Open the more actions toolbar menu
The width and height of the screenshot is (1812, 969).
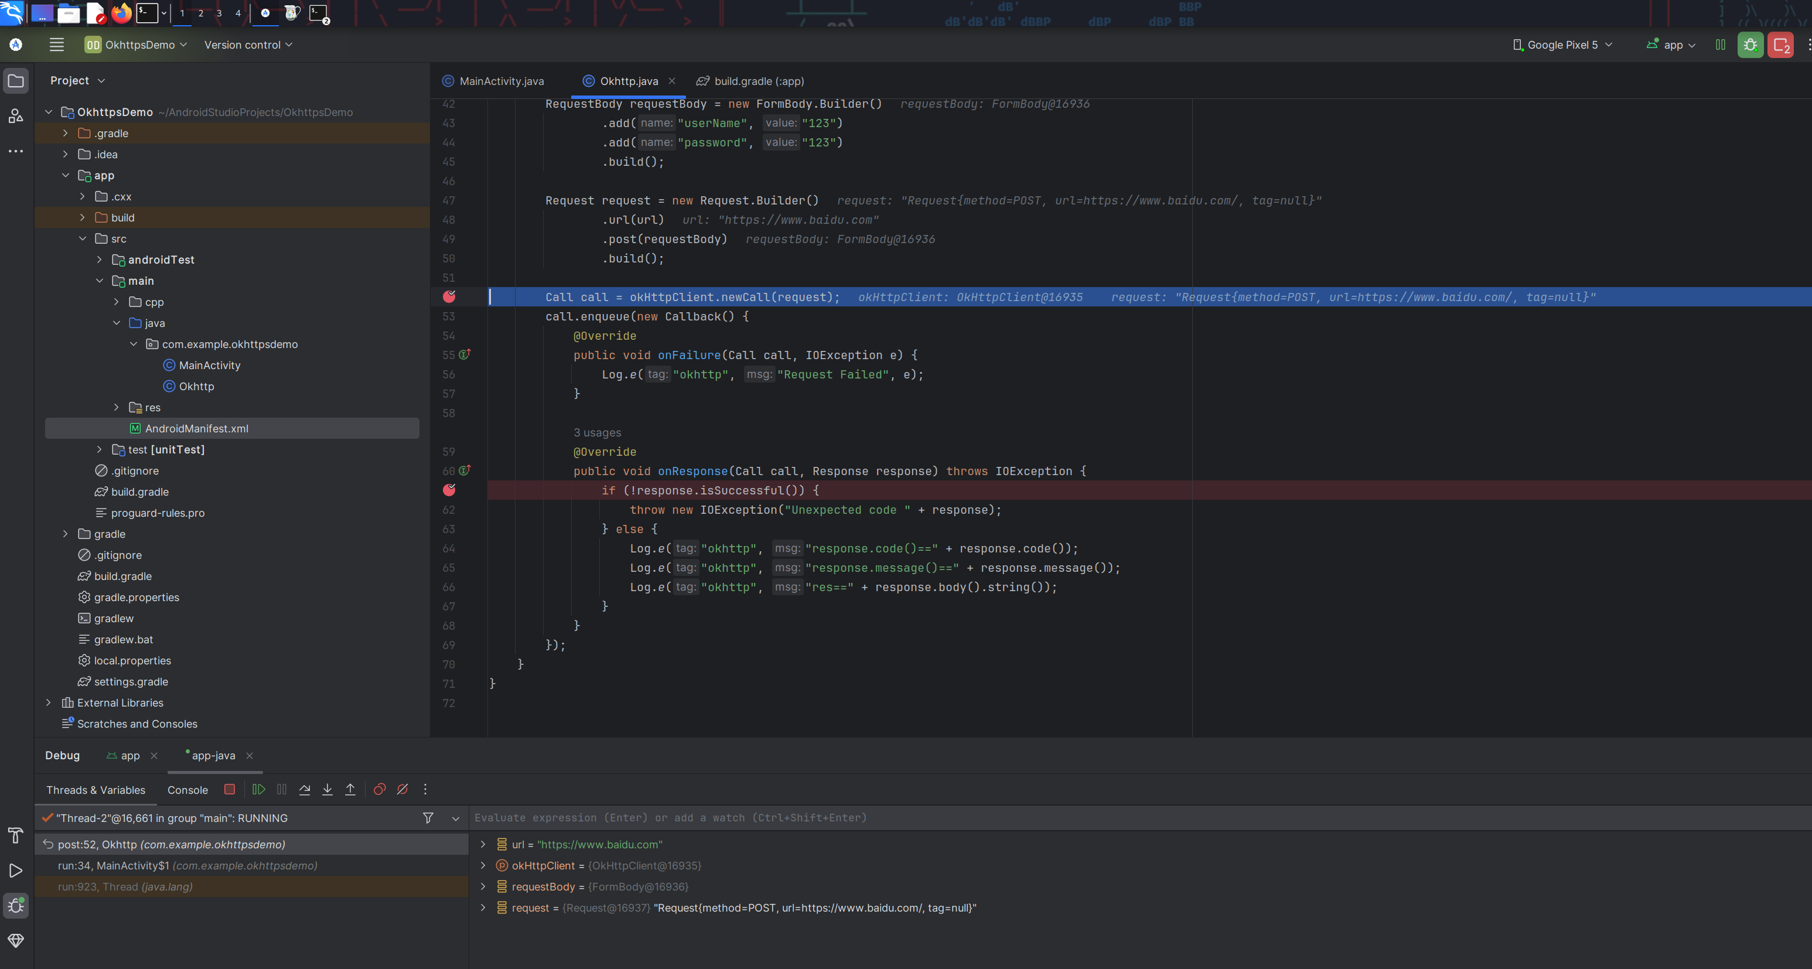click(x=1808, y=45)
